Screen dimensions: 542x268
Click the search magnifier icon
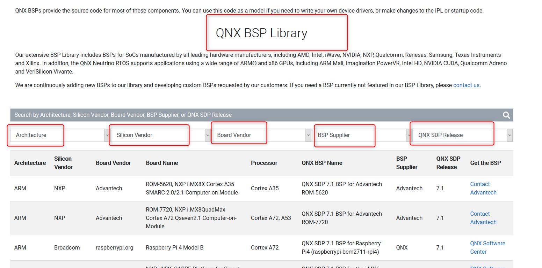(x=506, y=115)
